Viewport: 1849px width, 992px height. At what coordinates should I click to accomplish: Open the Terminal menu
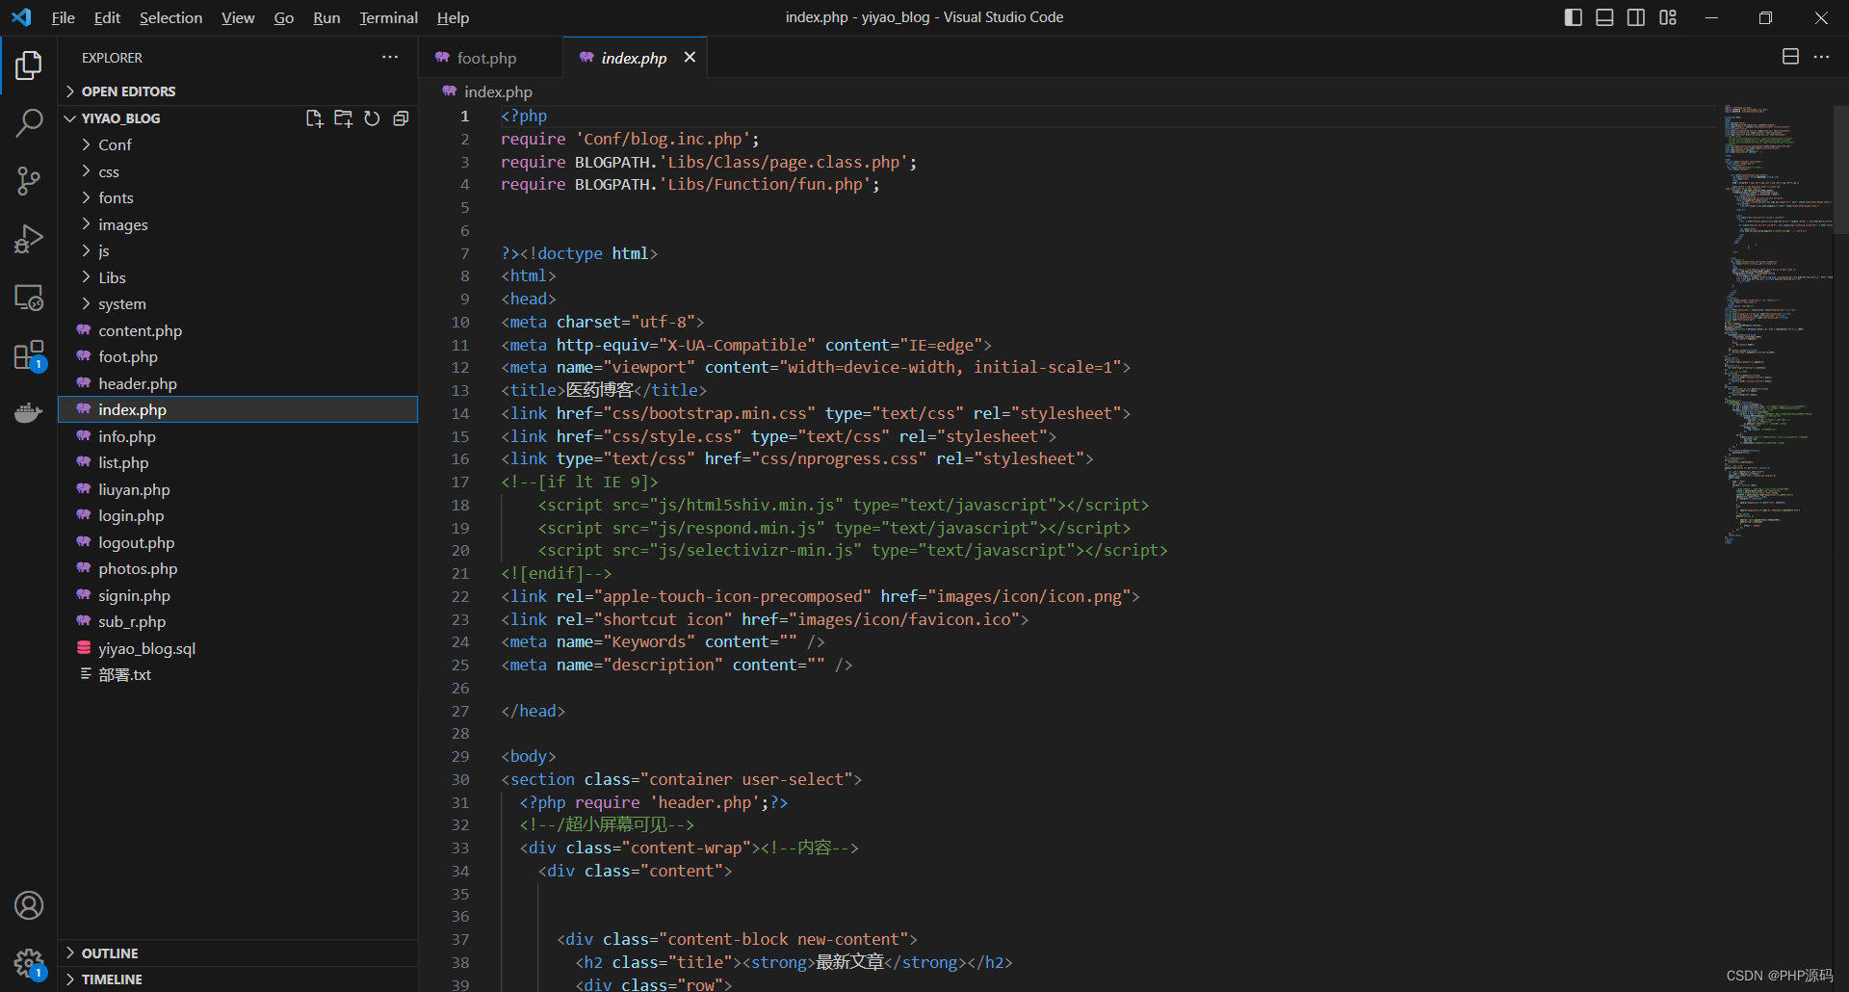point(388,17)
